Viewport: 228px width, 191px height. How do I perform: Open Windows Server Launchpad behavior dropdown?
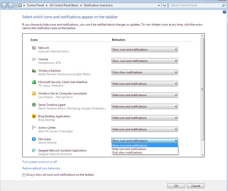pyautogui.click(x=145, y=95)
